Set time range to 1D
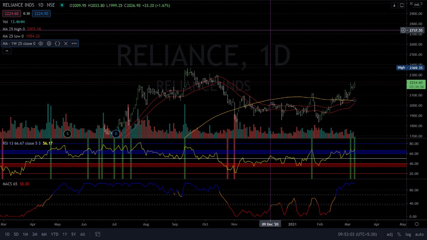Screen dimensions: 427x240 click(x=7, y=234)
